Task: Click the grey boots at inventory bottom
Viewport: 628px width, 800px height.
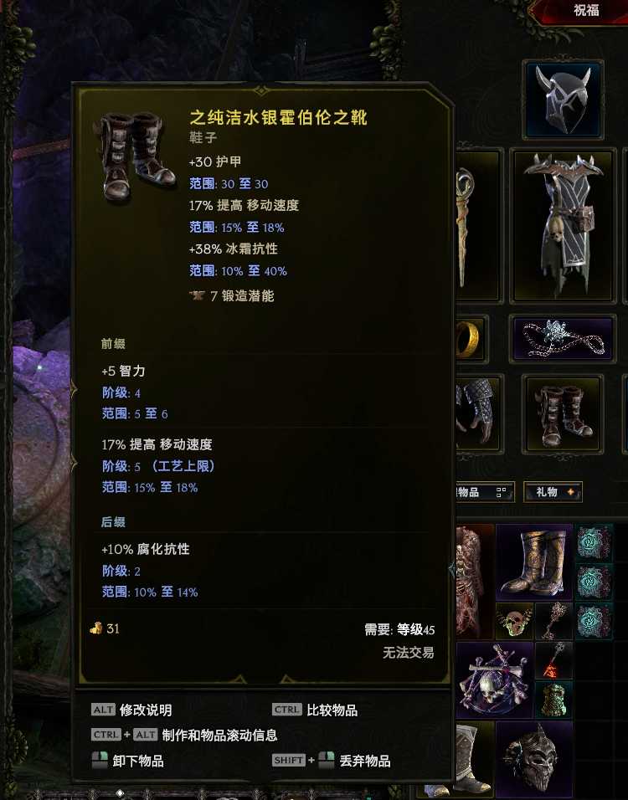Action: (x=476, y=759)
